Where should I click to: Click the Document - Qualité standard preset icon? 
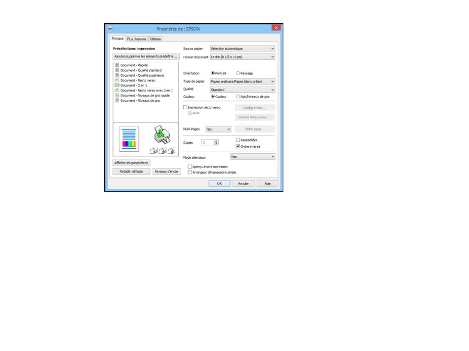117,70
